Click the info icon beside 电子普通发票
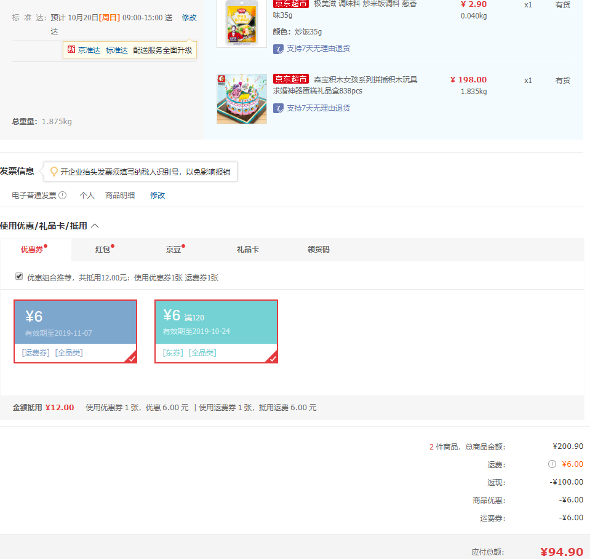Image resolution: width=590 pixels, height=559 pixels. [63, 195]
